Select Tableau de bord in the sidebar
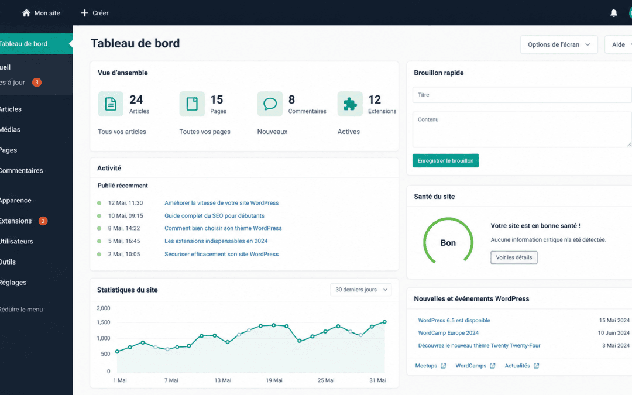The image size is (632, 395). [x=36, y=43]
